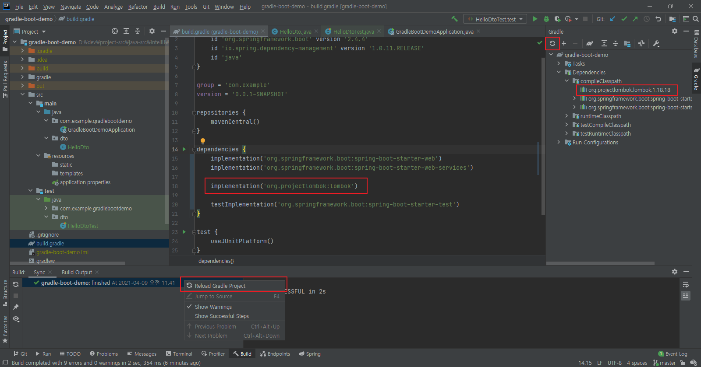Viewport: 701px width, 367px height.
Task: Run dependencies block gutter arrow at line 14
Action: [184, 149]
